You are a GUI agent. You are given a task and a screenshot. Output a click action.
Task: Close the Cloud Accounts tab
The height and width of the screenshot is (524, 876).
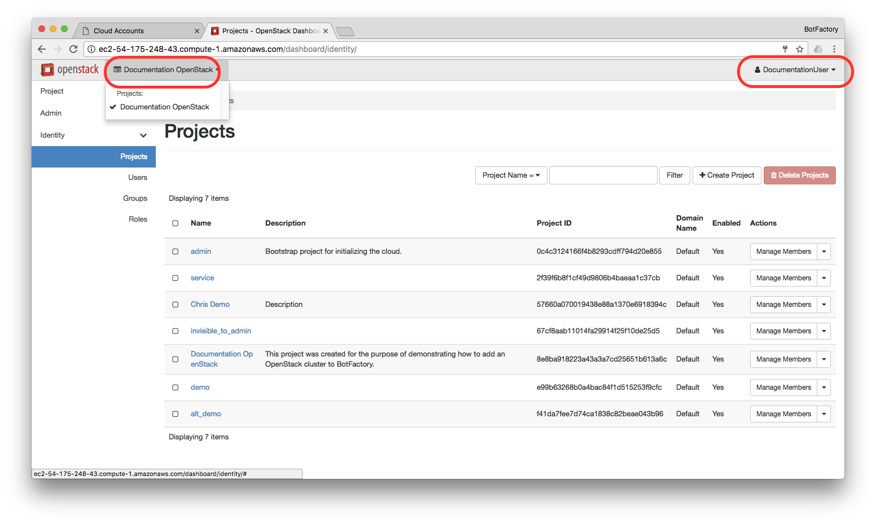click(197, 31)
